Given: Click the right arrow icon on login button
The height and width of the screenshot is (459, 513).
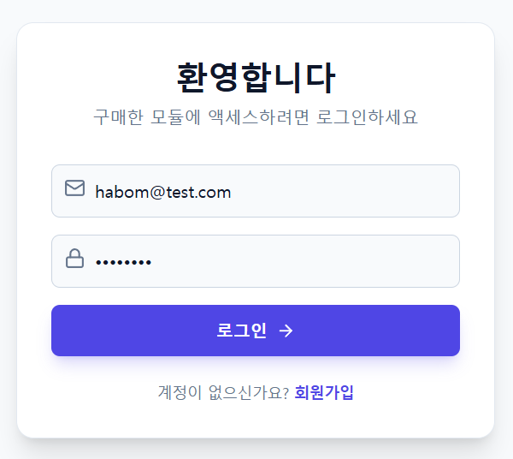Looking at the screenshot, I should click(286, 331).
